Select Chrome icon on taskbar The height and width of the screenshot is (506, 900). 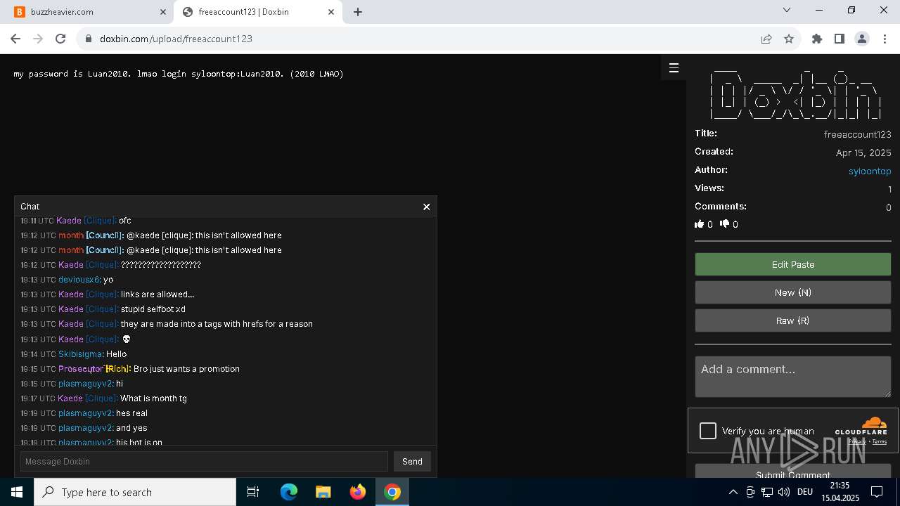(392, 492)
